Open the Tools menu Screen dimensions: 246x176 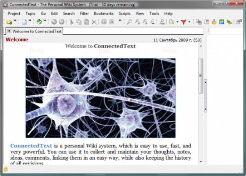(154, 13)
